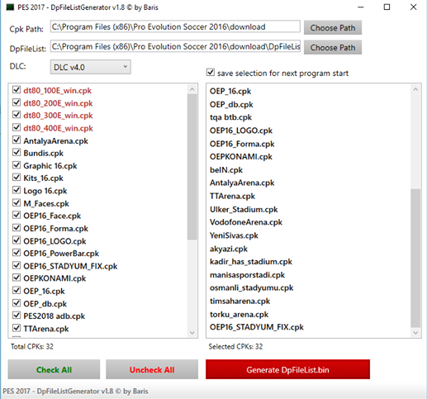
Task: Toggle dt80_400E_win.cpk checkbox
Action: pyautogui.click(x=17, y=127)
